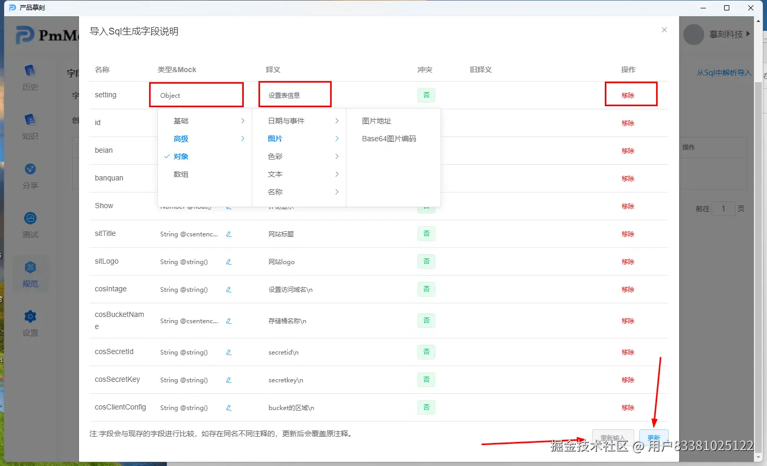767x466 pixels.
Task: Open 摹刻科技 account dropdown arrow
Action: [748, 34]
